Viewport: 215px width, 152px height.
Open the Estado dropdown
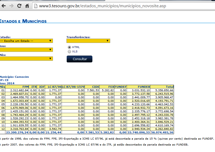[x=26, y=41]
